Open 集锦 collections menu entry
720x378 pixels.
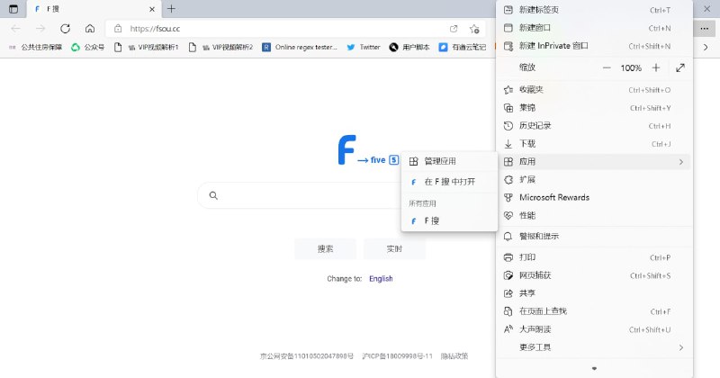pyautogui.click(x=594, y=107)
